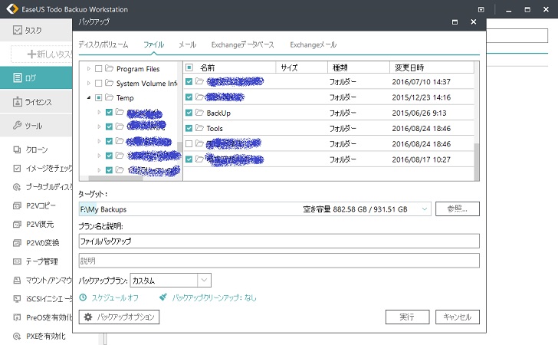This screenshot has width=558, height=345.
Task: Click the file list vertical scrollbar
Action: click(x=477, y=162)
